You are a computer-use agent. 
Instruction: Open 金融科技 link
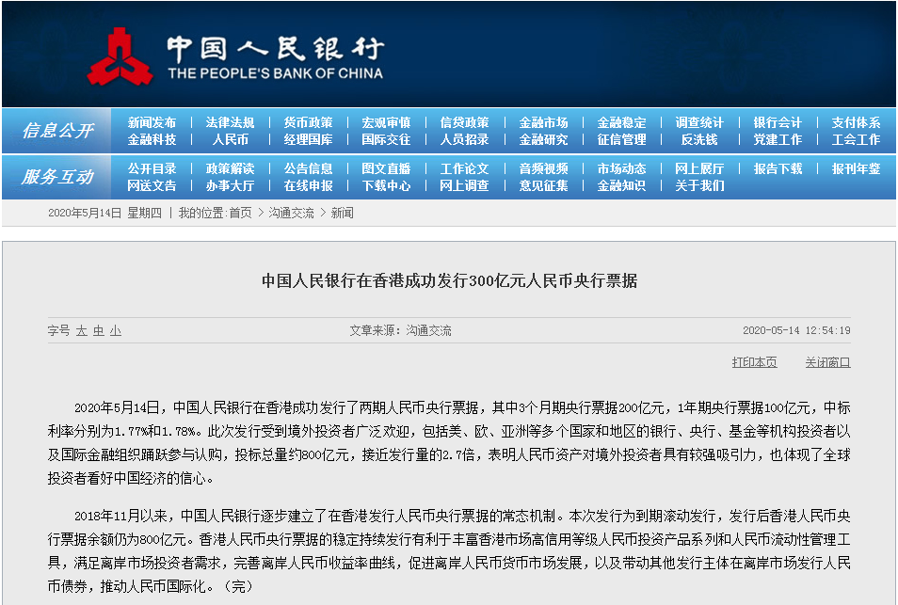(x=152, y=139)
